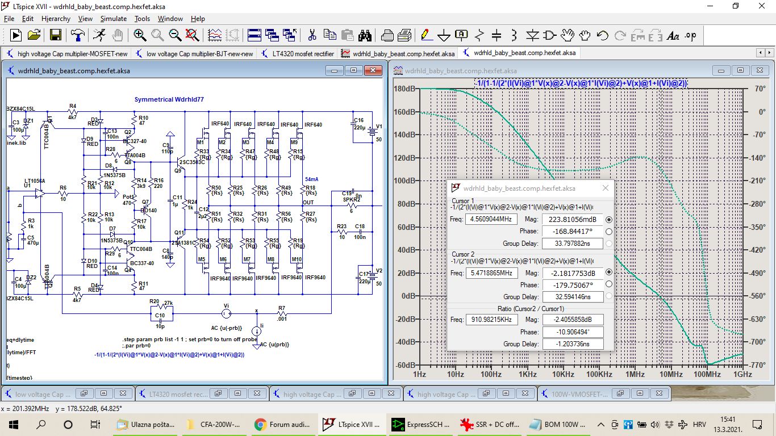Open taskbar Search magnifier

tap(41, 424)
